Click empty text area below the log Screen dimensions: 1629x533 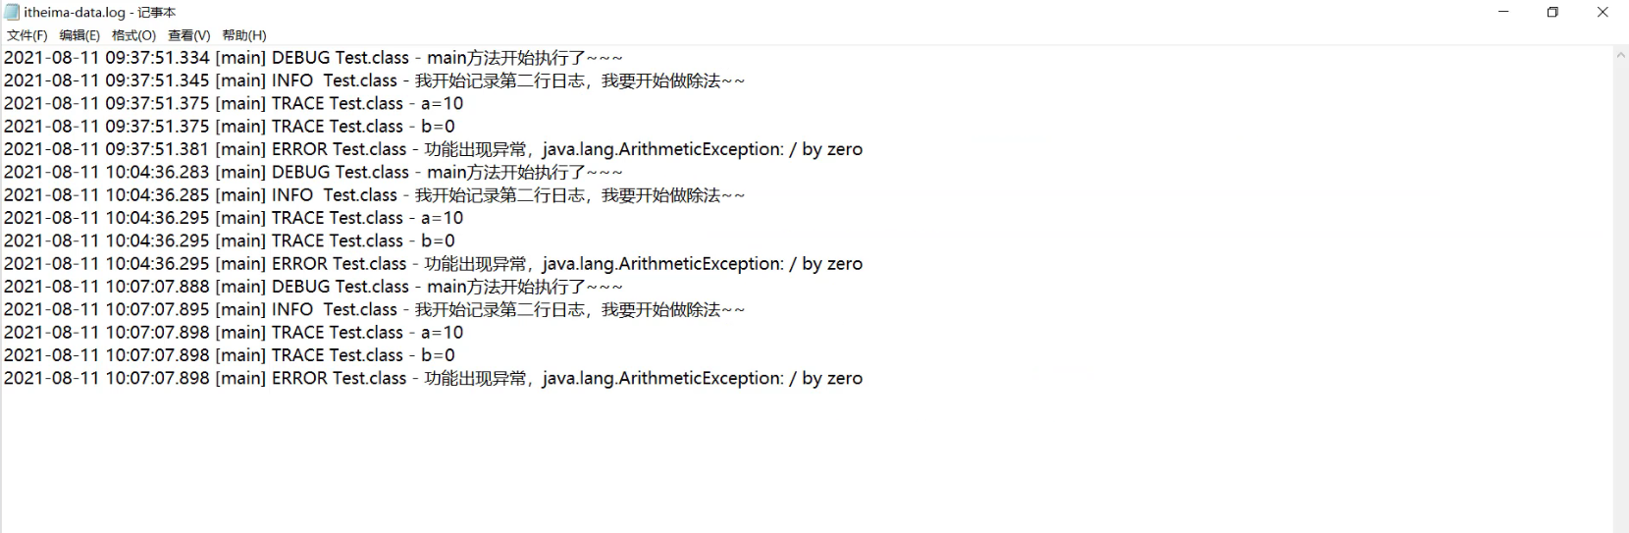pos(805,461)
